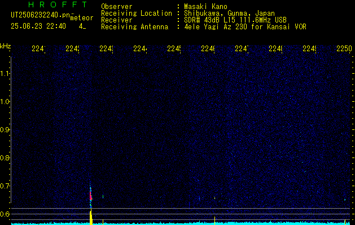Click the HROFFT title text
This screenshot has height=225, width=355.
58,4
